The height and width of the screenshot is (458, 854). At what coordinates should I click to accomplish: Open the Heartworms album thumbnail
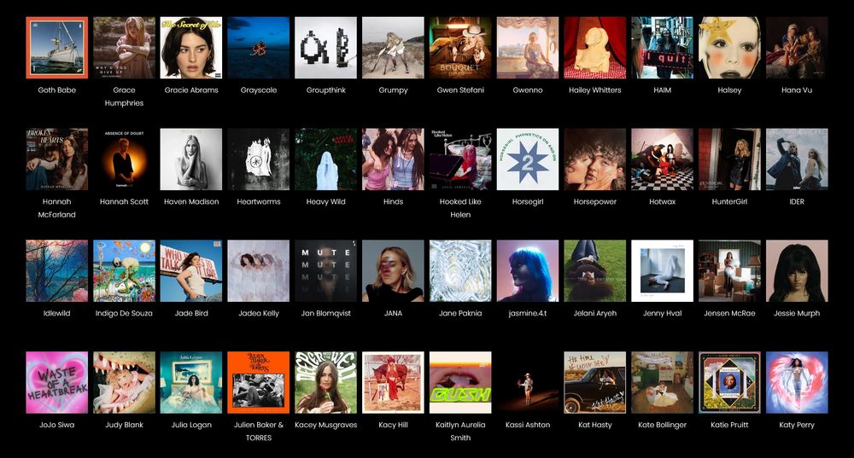259,159
